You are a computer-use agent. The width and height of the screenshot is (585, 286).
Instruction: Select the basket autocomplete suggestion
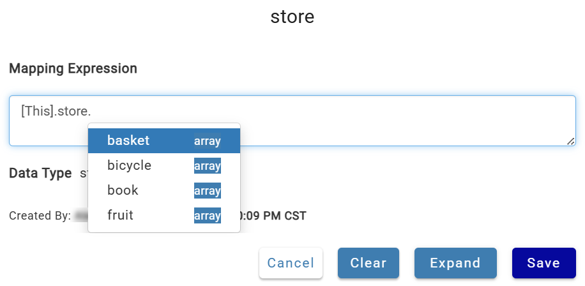pos(163,140)
